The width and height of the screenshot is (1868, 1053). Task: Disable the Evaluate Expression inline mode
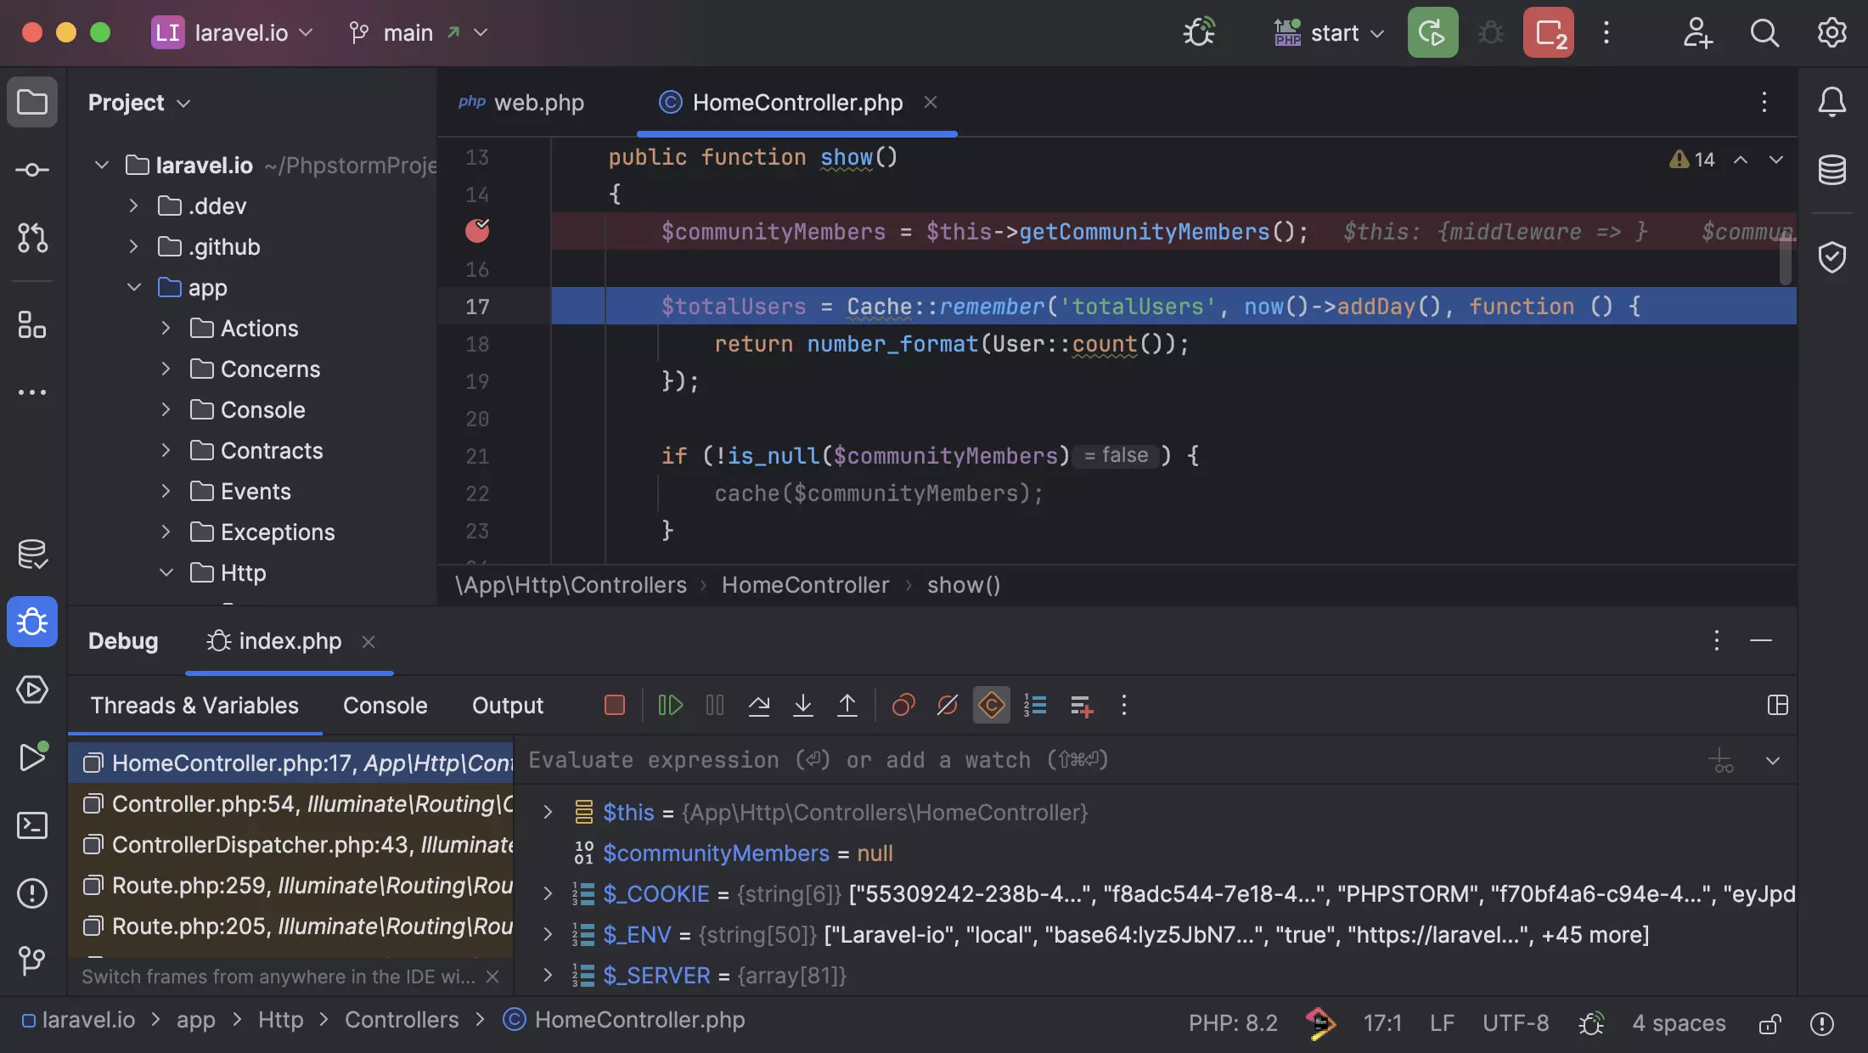tap(990, 705)
